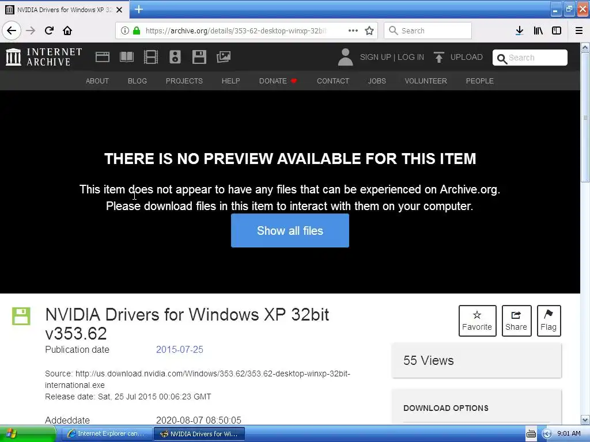Open the BLOG menu item
590x442 pixels.
[x=137, y=81]
